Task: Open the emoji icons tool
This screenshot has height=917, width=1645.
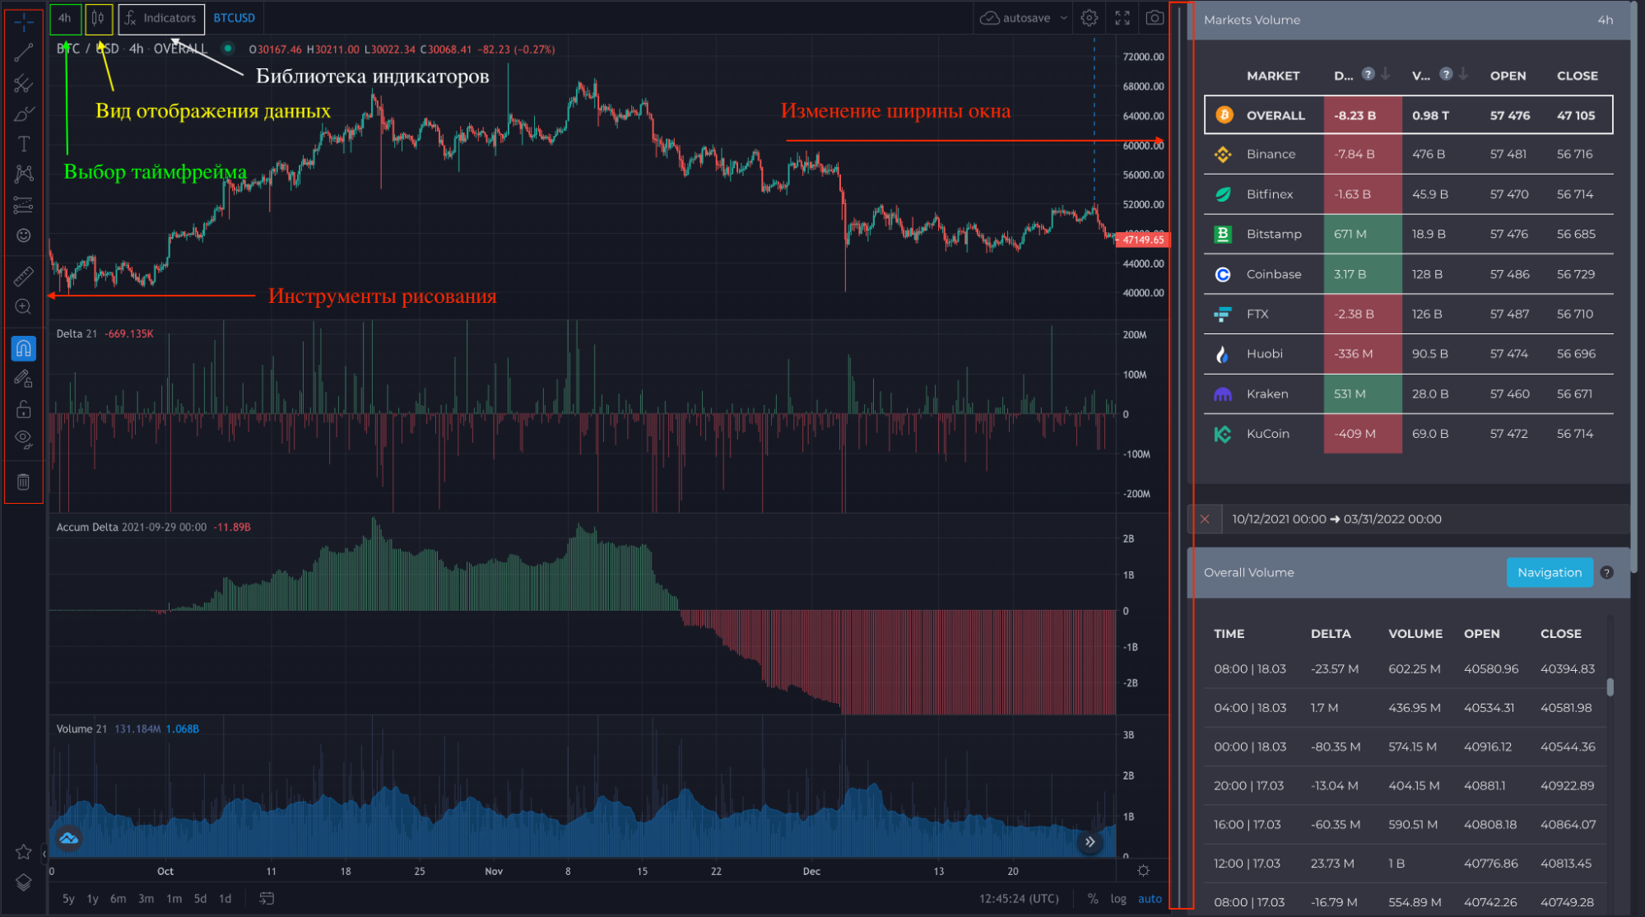Action: [23, 235]
